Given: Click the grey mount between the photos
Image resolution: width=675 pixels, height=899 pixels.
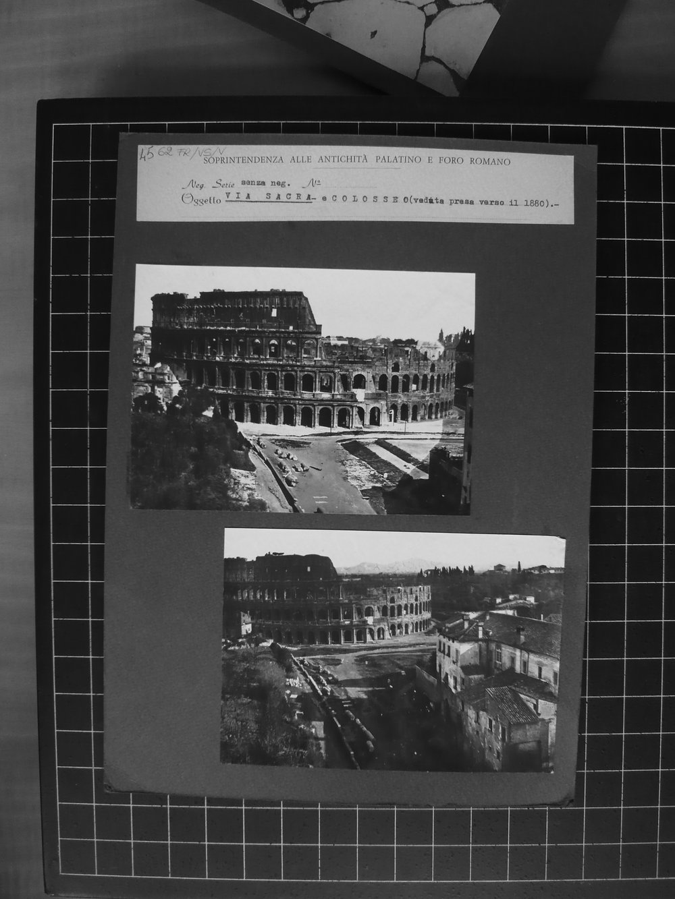Looking at the screenshot, I should point(175,641).
